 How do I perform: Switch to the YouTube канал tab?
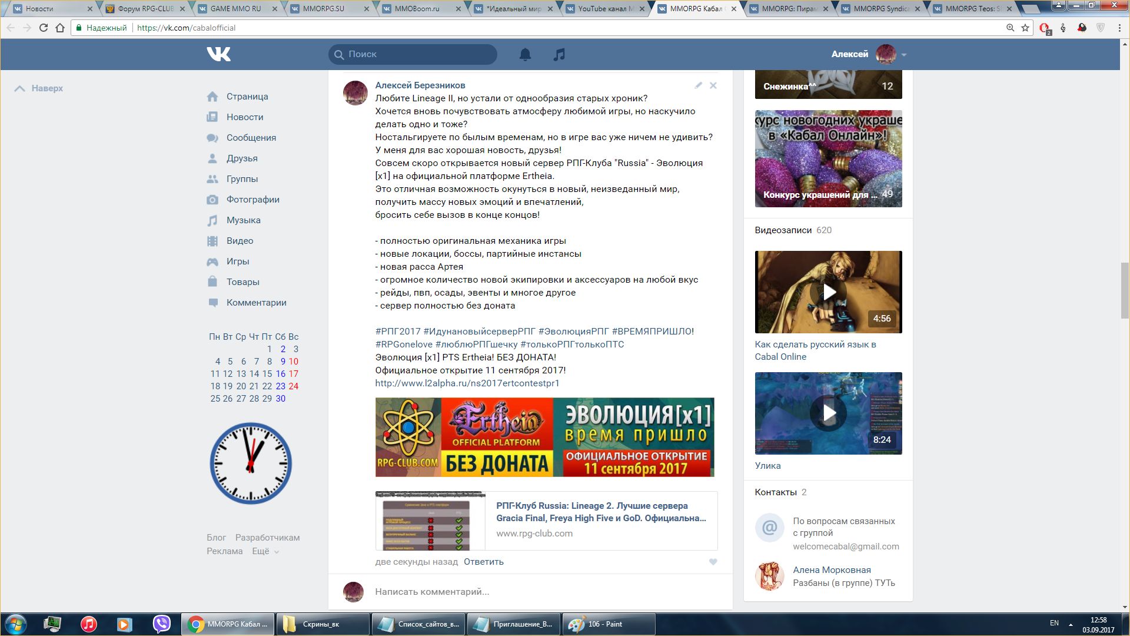coord(605,9)
